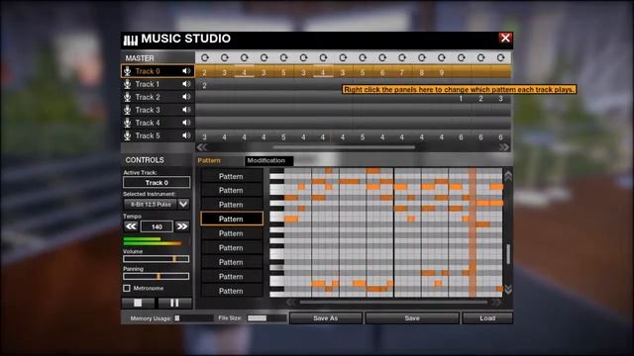The width and height of the screenshot is (634, 356).
Task: Select the last Pattern in the list
Action: point(232,291)
